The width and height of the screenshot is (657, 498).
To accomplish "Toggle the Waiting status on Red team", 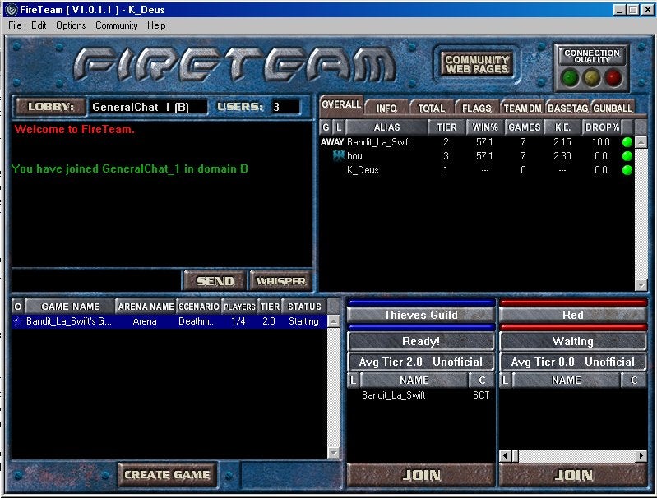I will point(572,341).
